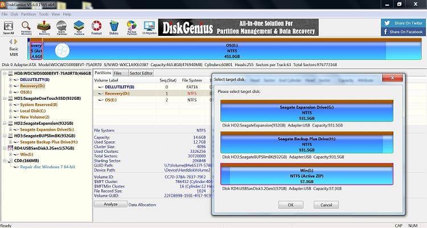427x228 pixels.
Task: Select OS(E:) in the disk tree
Action: coord(26,92)
